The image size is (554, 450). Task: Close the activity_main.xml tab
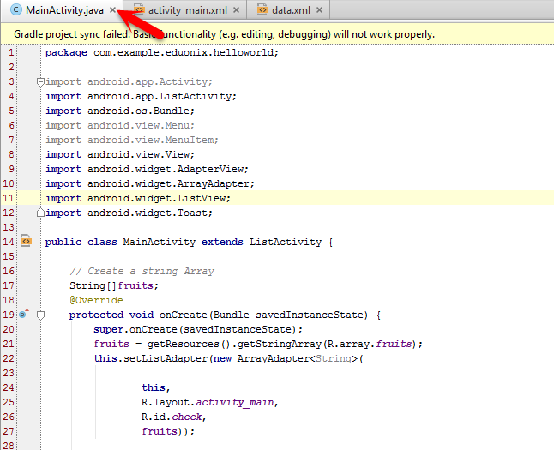(x=236, y=10)
